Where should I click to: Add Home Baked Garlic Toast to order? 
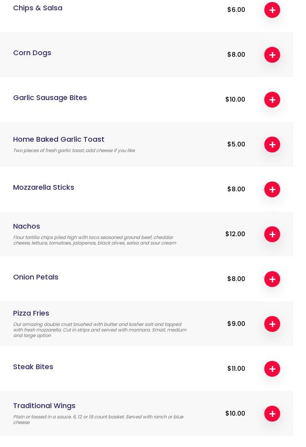pyautogui.click(x=272, y=145)
